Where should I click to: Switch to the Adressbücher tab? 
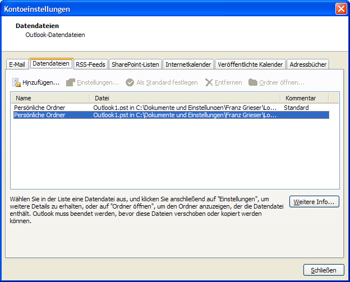(x=308, y=64)
